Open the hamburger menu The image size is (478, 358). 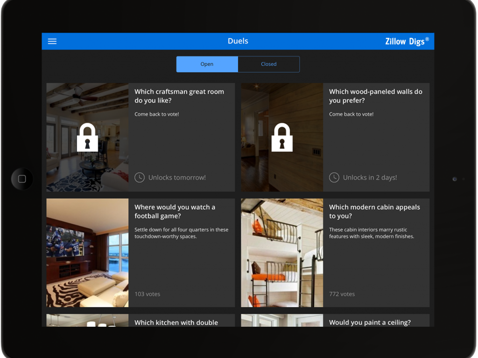[x=52, y=41]
